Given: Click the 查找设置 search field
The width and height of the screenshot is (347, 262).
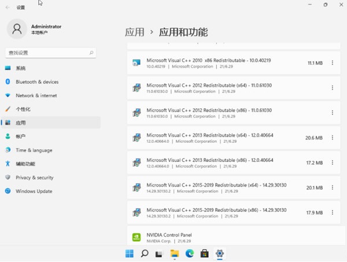Looking at the screenshot, I should tap(46, 53).
